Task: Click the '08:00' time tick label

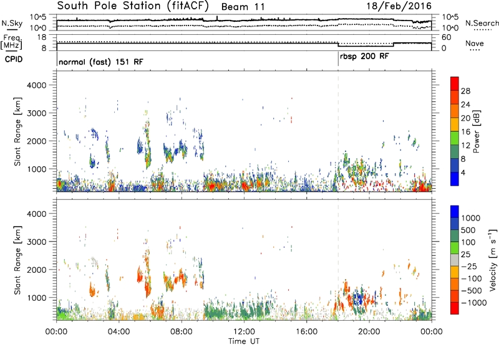Action: pos(182,332)
